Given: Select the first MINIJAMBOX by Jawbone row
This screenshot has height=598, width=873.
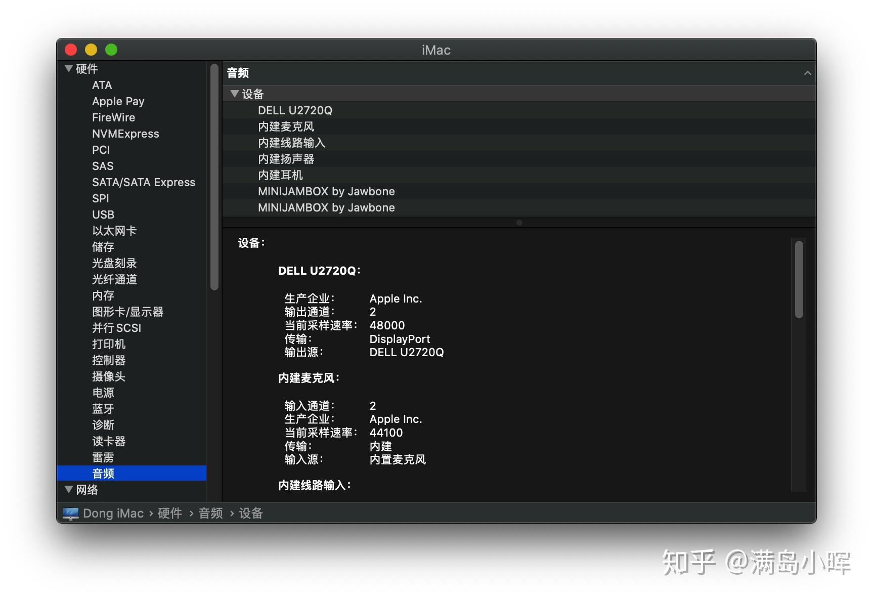Looking at the screenshot, I should pos(519,191).
